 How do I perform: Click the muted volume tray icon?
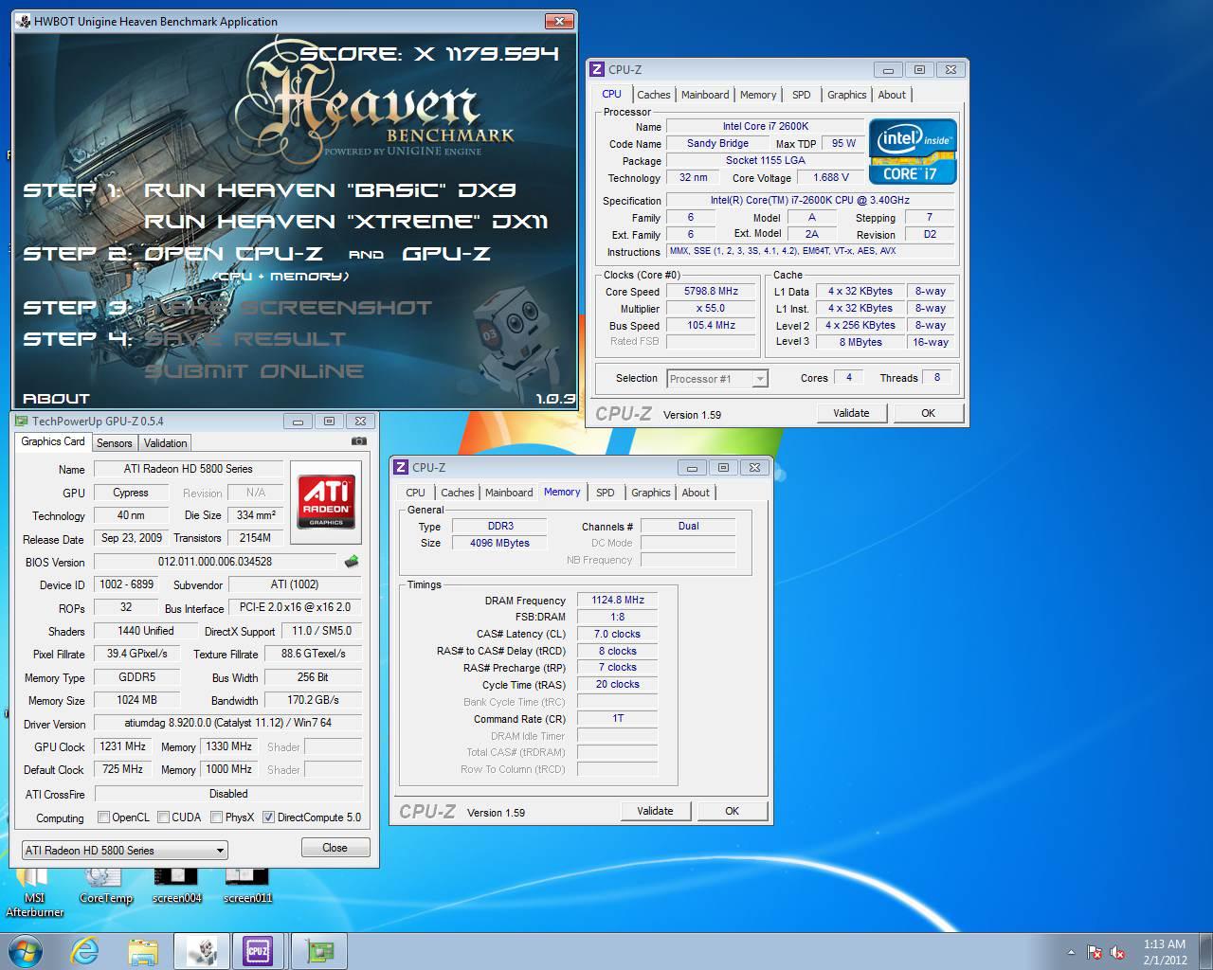click(x=1118, y=952)
